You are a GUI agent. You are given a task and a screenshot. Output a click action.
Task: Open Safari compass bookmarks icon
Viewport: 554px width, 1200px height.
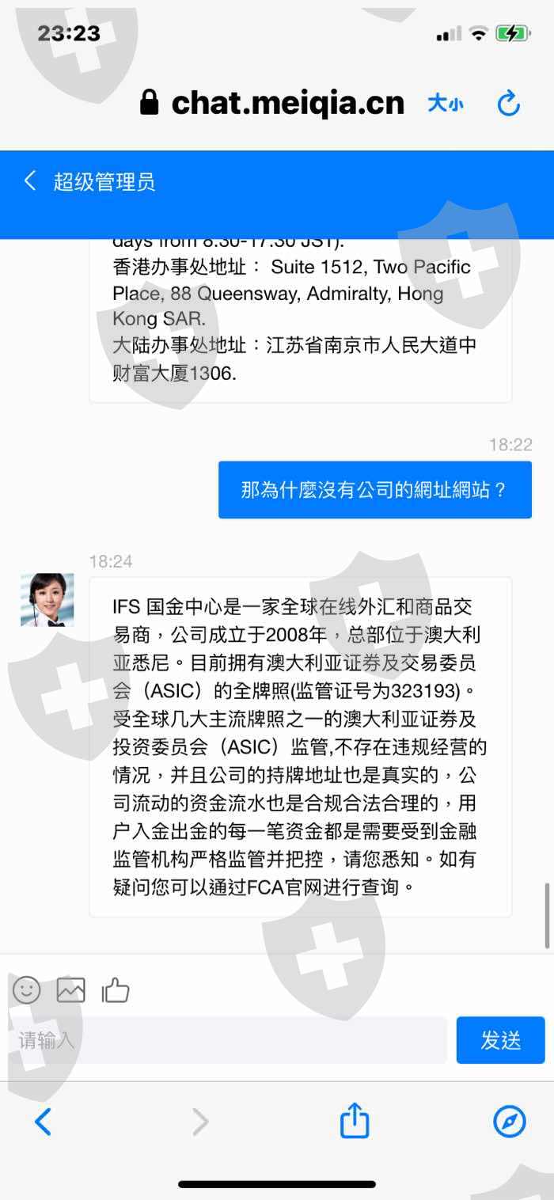click(509, 1122)
